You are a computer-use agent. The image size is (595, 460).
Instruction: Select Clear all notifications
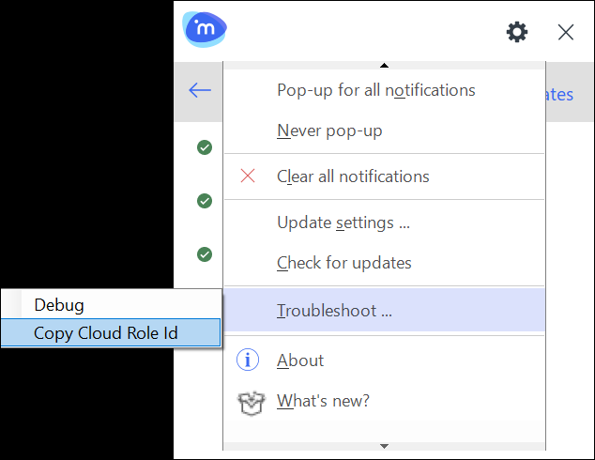pyautogui.click(x=353, y=176)
